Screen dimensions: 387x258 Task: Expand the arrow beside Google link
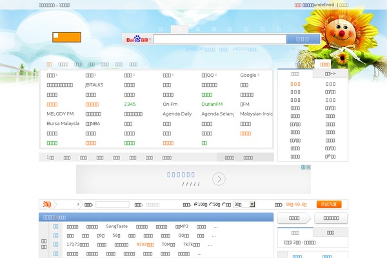[x=259, y=75]
